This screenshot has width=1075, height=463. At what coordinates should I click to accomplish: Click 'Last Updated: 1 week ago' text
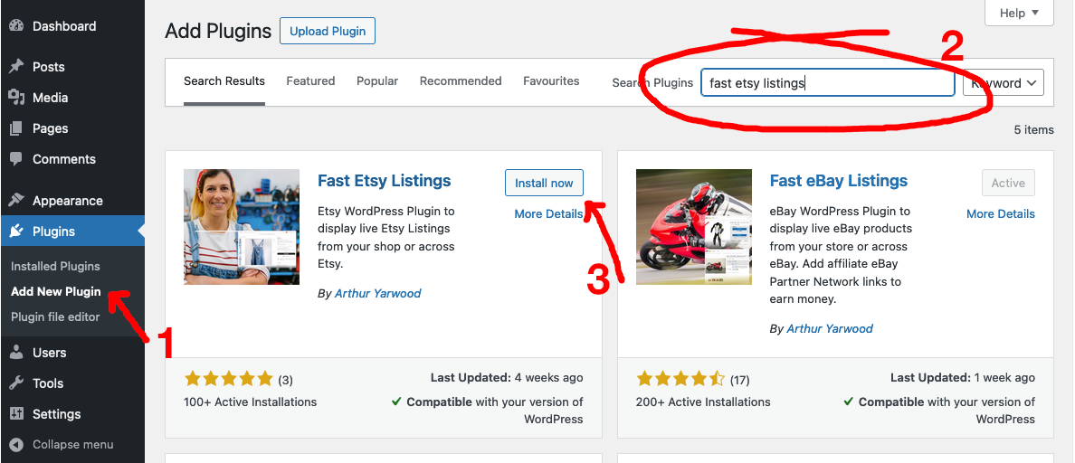tap(963, 377)
